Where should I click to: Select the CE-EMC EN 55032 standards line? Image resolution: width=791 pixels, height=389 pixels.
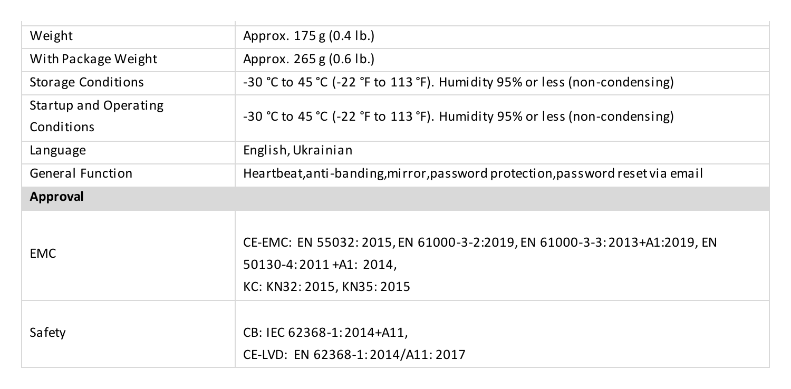479,243
